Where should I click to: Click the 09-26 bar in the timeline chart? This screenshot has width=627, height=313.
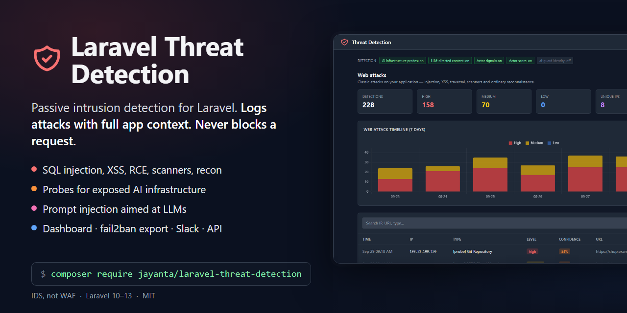coord(538,178)
